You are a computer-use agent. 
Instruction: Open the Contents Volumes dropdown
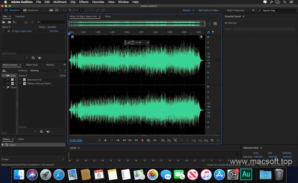pyautogui.click(x=45, y=70)
